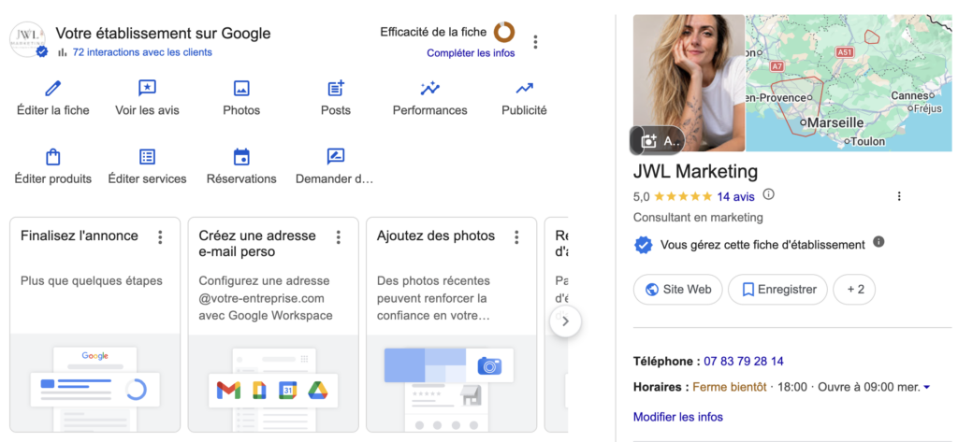Open the Réservations calendar icon

[241, 157]
